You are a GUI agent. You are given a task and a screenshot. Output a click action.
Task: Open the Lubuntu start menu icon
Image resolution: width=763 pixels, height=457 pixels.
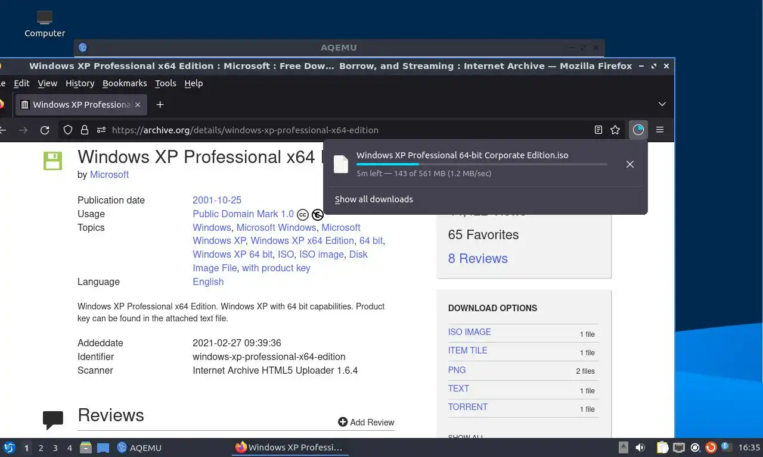click(10, 447)
